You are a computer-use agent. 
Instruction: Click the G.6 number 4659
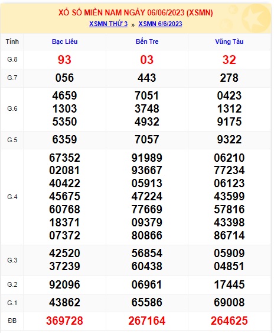pyautogui.click(x=64, y=96)
